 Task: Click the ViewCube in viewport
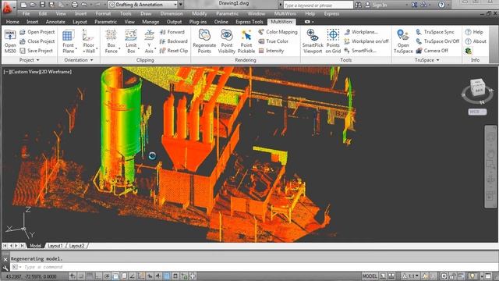coord(478,87)
